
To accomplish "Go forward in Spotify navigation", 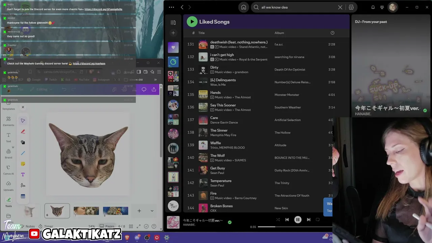I will click(x=189, y=7).
